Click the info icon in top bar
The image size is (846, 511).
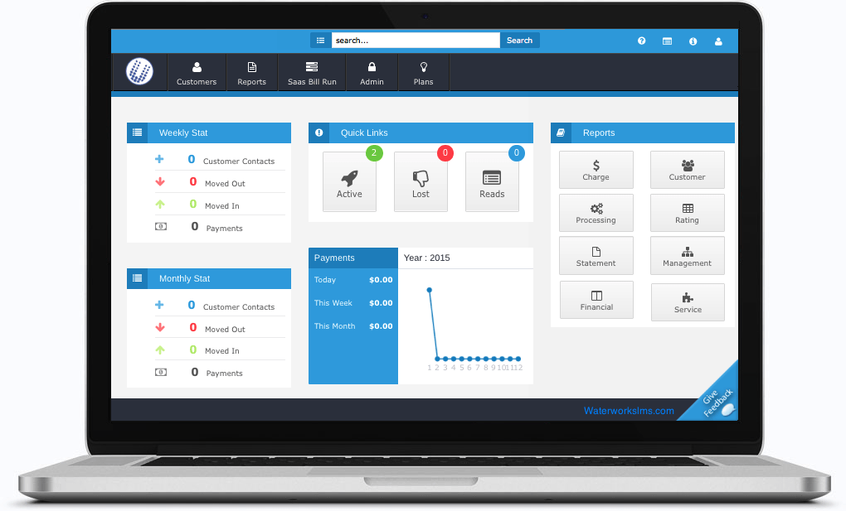[x=693, y=41]
